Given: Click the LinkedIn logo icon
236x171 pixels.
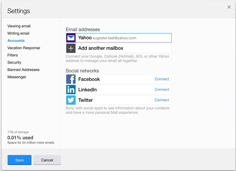Looking at the screenshot, I should pyautogui.click(x=71, y=90).
